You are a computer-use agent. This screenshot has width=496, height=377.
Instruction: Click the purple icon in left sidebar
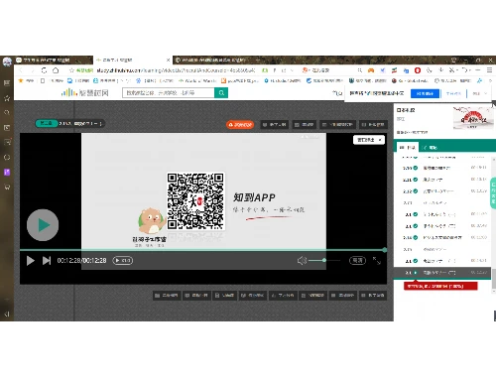[x=7, y=172]
